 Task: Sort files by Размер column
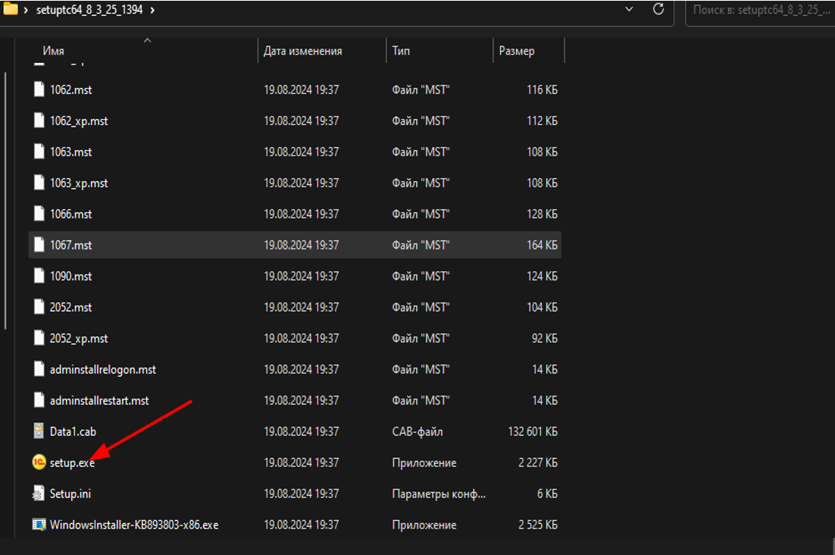pos(516,51)
